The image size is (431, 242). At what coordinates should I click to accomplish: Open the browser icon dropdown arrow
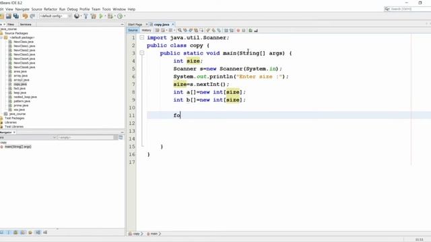pos(81,16)
